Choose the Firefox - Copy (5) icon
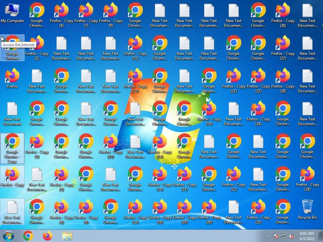The height and width of the screenshot is (242, 323). 62,179
